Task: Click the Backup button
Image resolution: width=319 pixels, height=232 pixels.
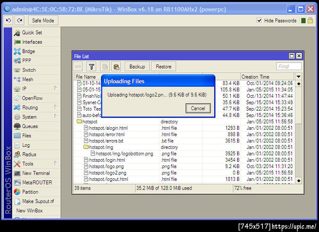Action: [x=137, y=67]
